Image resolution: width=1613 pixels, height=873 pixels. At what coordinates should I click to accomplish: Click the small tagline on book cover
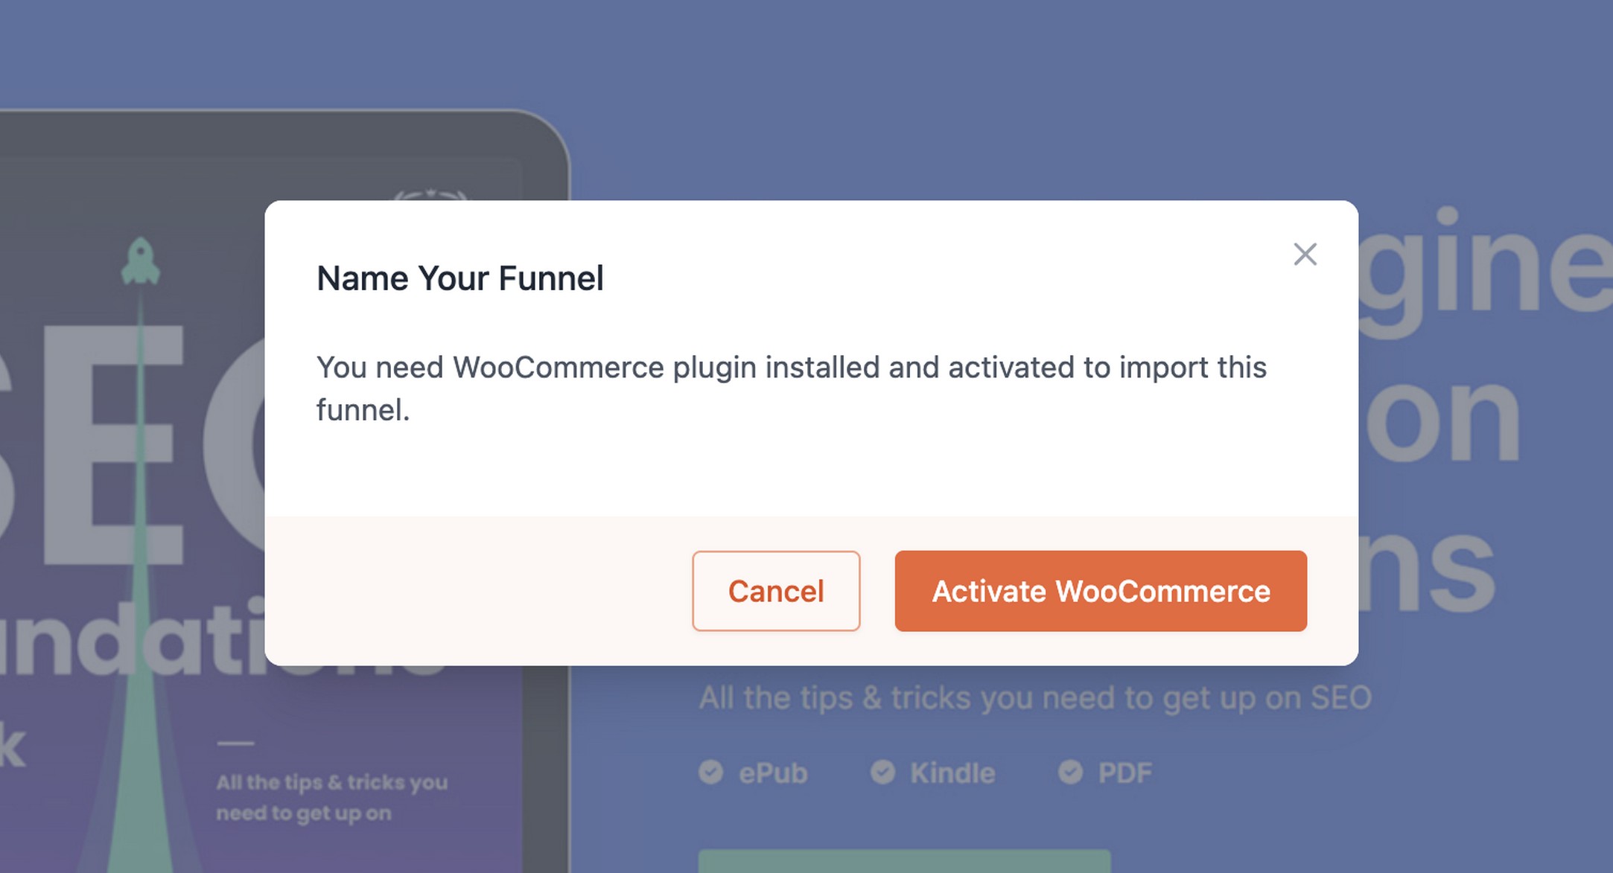click(x=332, y=797)
